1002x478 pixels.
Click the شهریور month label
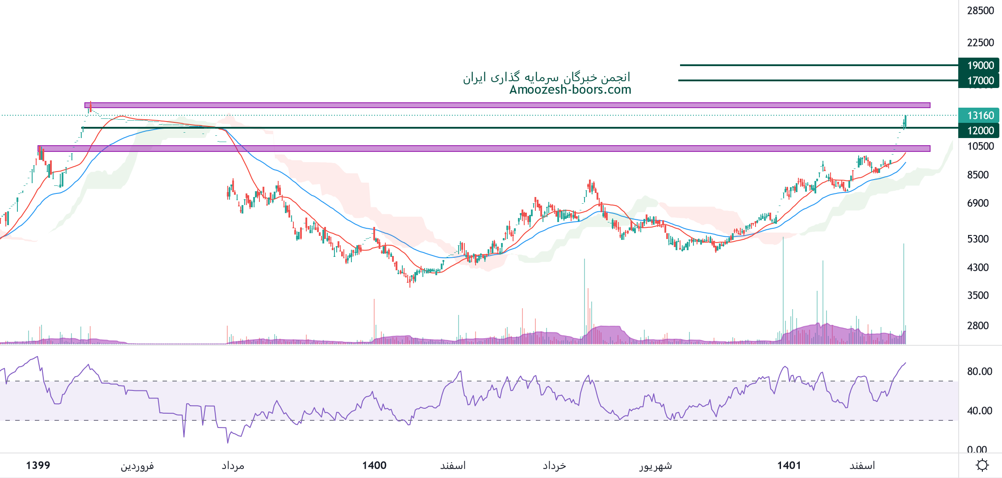point(655,466)
